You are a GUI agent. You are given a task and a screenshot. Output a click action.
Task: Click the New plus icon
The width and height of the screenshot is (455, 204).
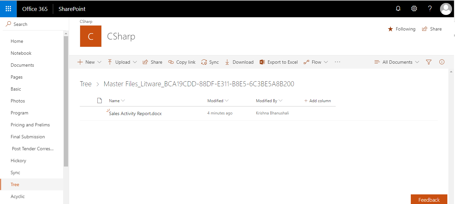80,62
